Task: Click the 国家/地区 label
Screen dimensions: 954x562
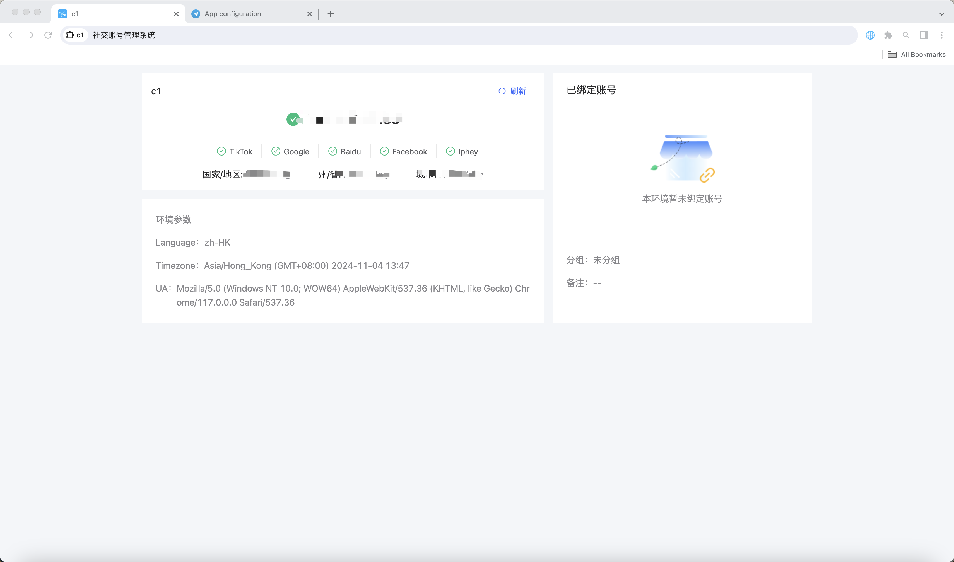Action: 222,174
